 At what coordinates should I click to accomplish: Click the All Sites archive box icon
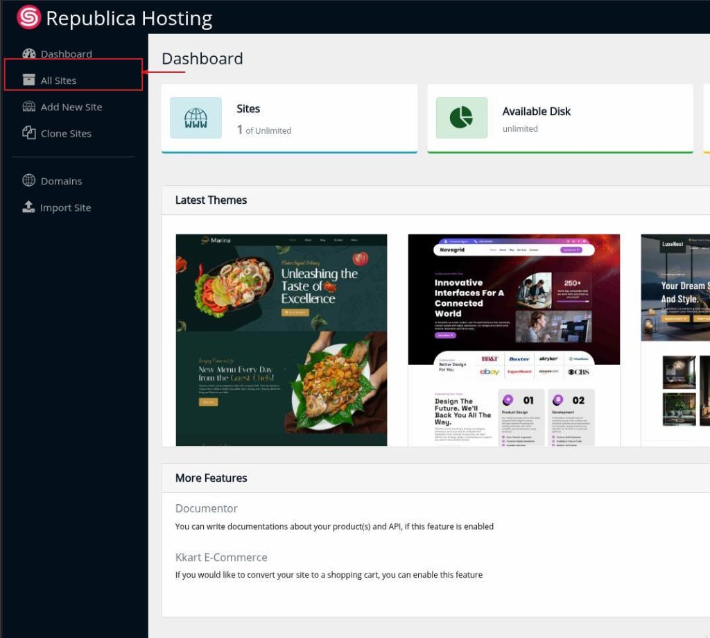pyautogui.click(x=28, y=80)
